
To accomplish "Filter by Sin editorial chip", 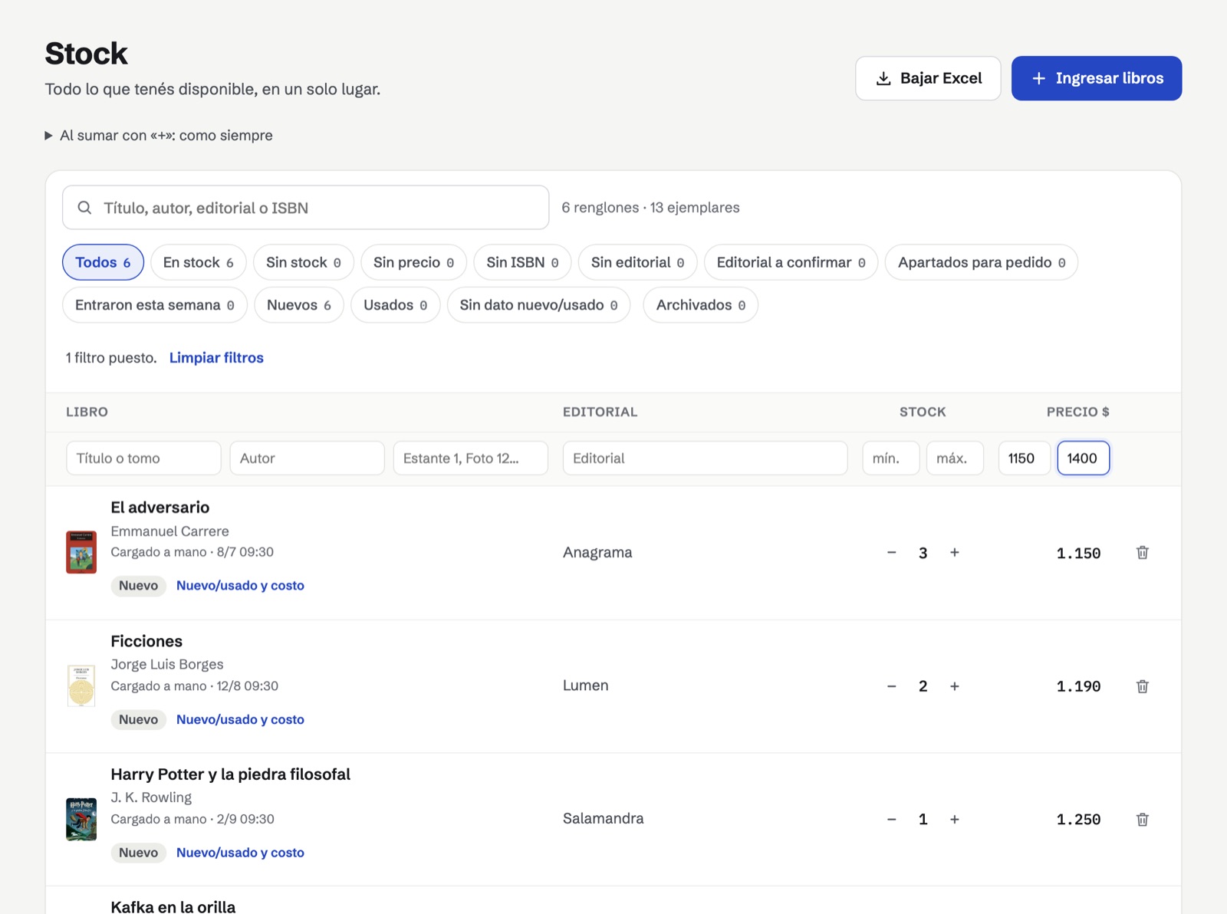I will 637,262.
